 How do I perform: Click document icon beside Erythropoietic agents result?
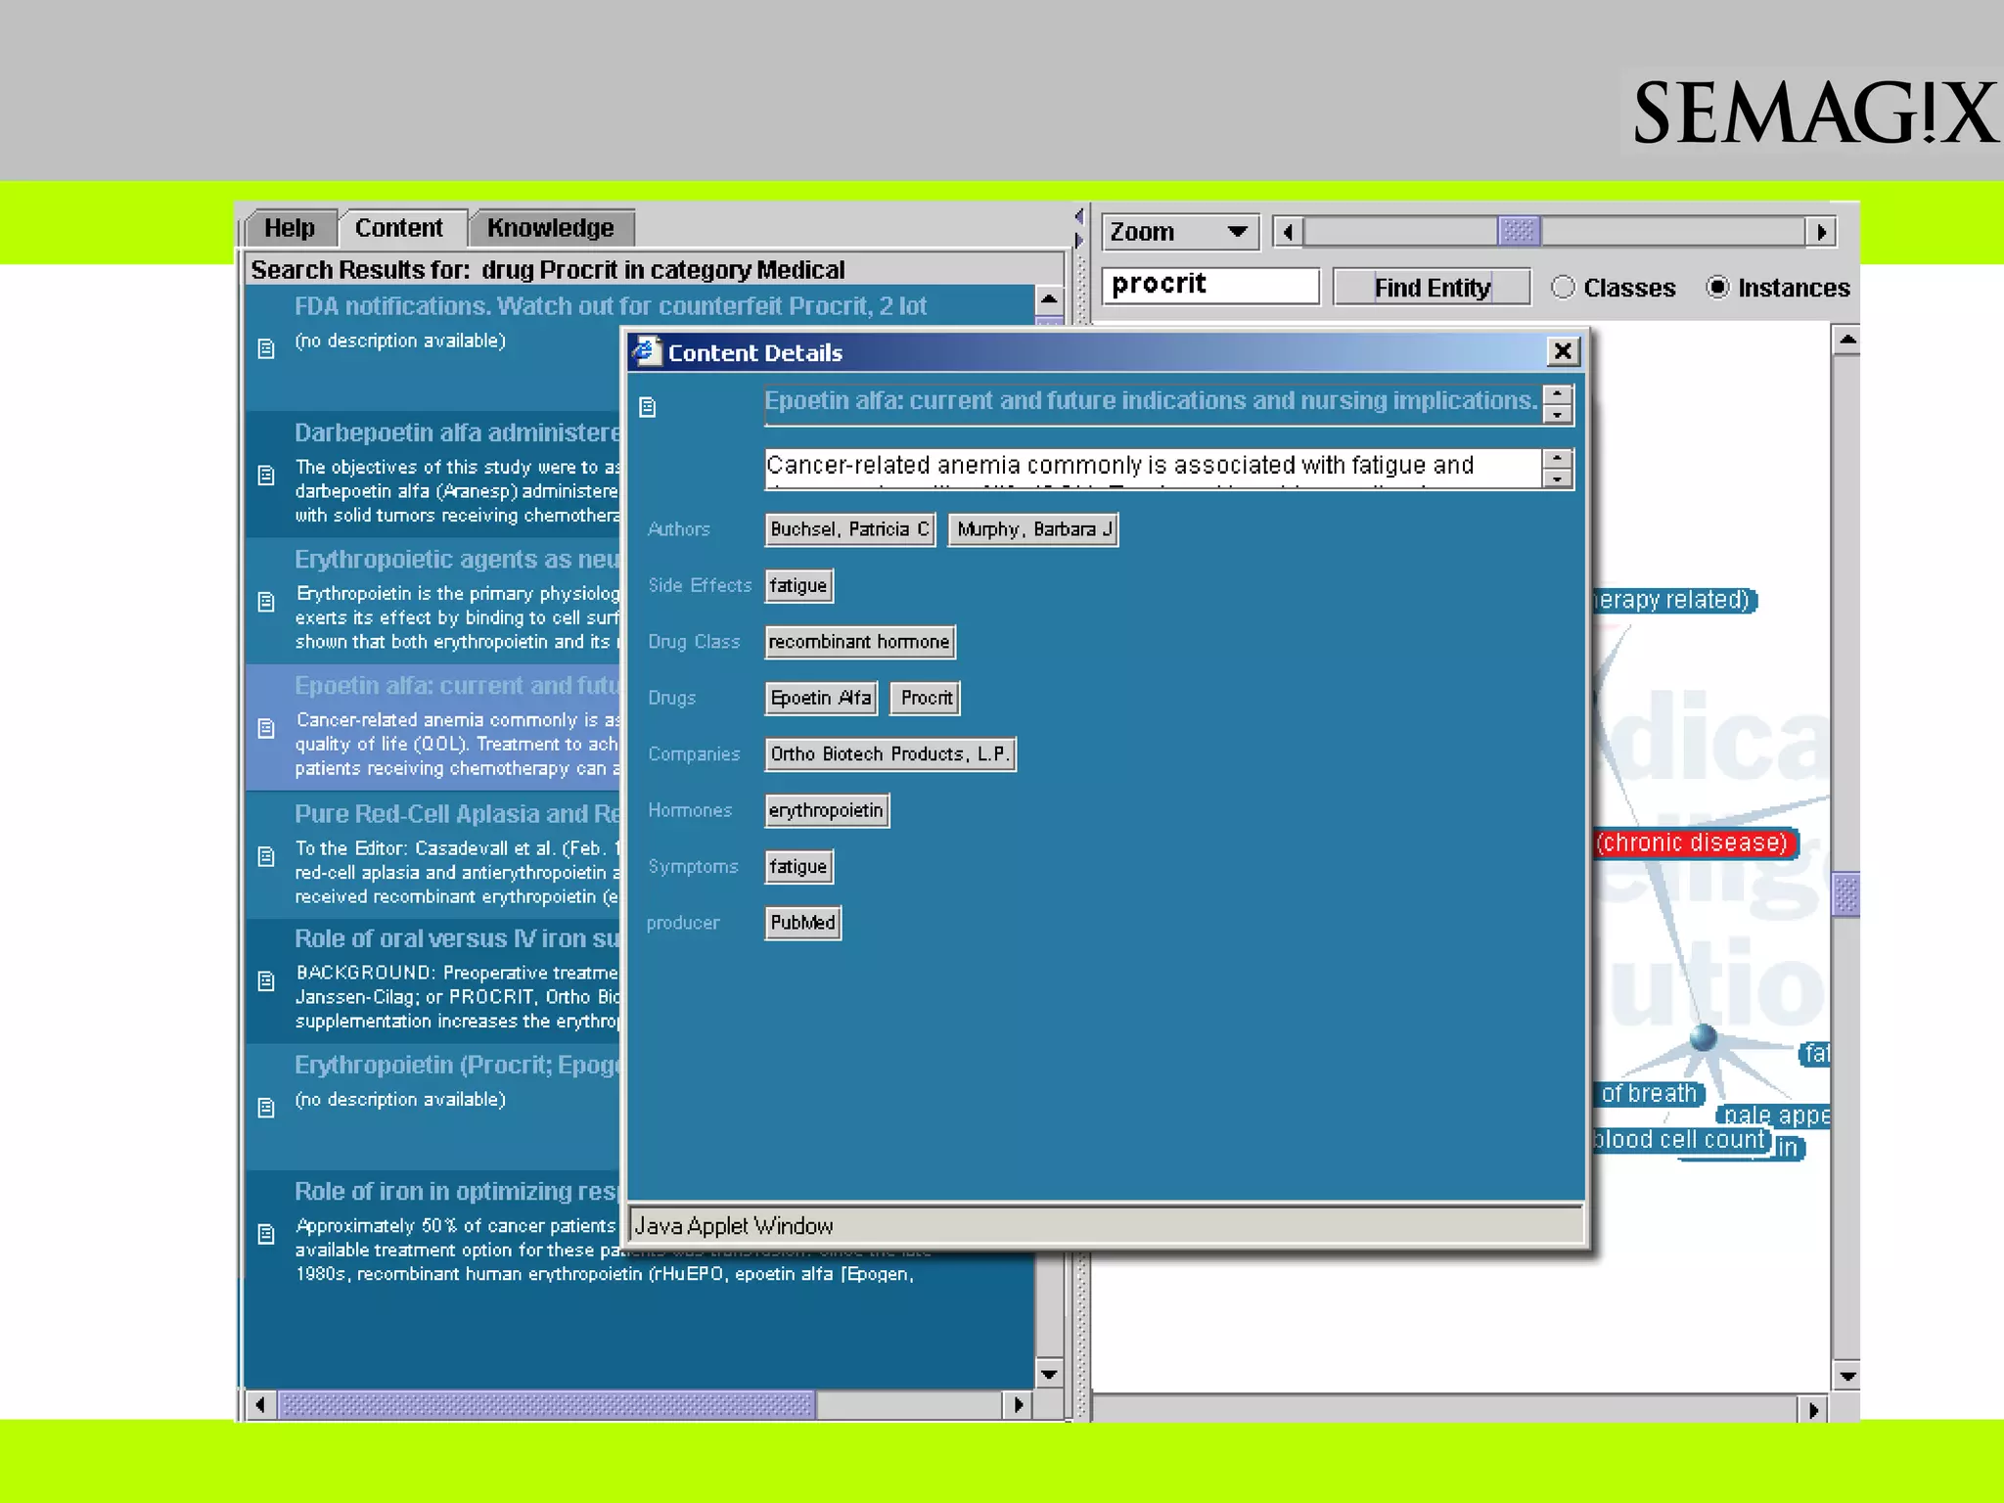pyautogui.click(x=265, y=602)
